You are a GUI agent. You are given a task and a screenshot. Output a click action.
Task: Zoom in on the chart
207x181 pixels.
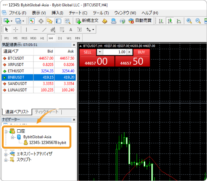[x=189, y=21]
